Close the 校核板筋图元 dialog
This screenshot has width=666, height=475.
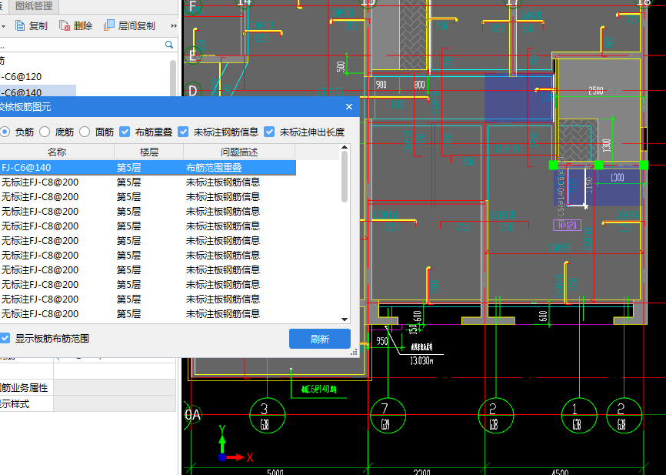click(x=349, y=107)
